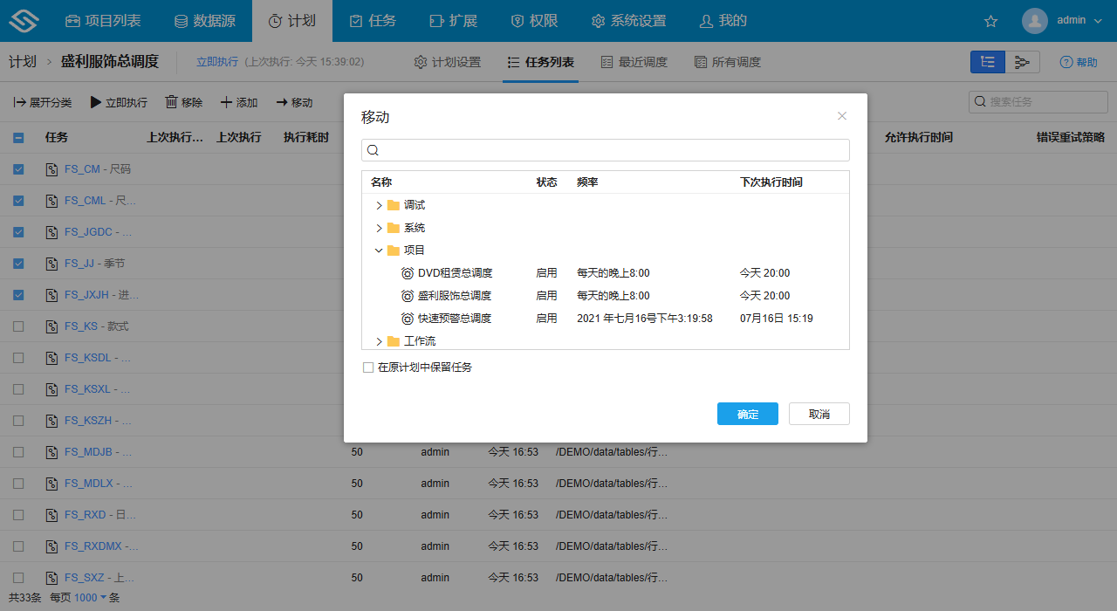Screen dimensions: 1117x611
Task: Check the 在原计划中保留任务 checkbox
Action: tap(368, 367)
